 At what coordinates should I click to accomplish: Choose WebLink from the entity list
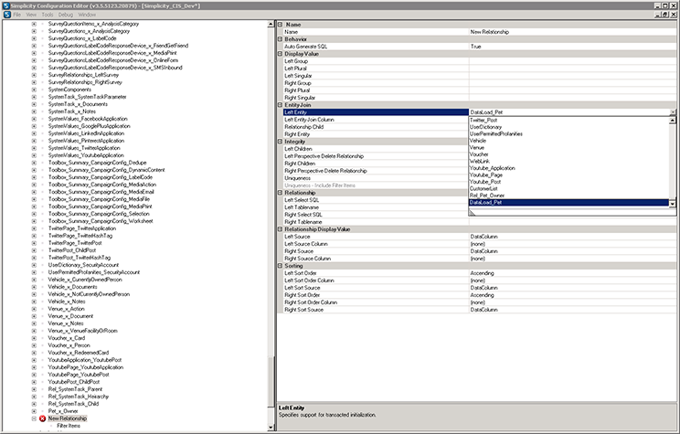(568, 162)
